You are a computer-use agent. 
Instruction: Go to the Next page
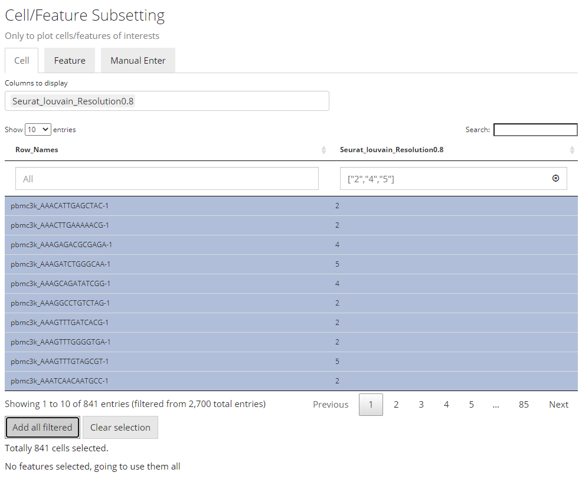558,405
